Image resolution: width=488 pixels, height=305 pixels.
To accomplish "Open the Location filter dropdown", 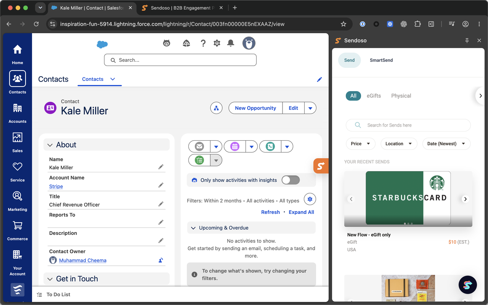I will tap(399, 144).
